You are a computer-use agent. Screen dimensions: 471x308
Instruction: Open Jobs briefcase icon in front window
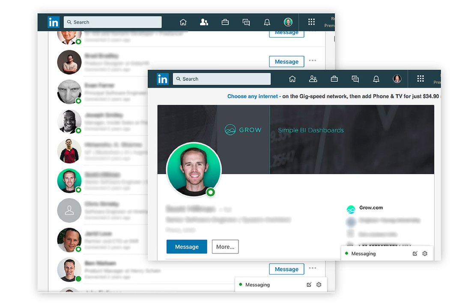[334, 79]
